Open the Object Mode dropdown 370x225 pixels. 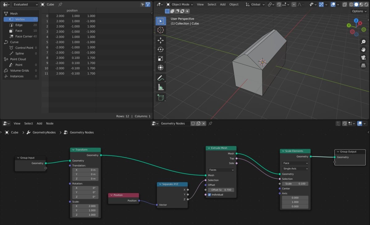180,5
